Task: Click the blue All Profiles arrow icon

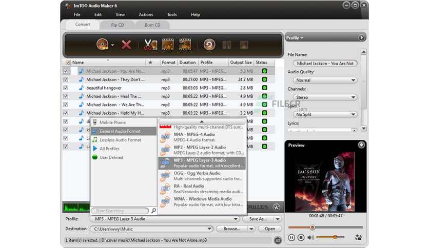Action: 95,149
